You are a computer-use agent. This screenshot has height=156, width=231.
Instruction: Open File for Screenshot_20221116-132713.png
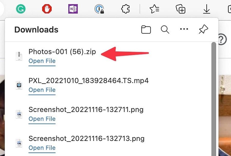(x=42, y=148)
